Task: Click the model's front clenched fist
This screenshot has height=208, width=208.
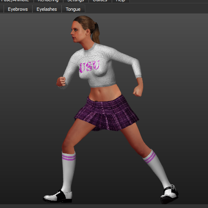Action: tap(61, 82)
